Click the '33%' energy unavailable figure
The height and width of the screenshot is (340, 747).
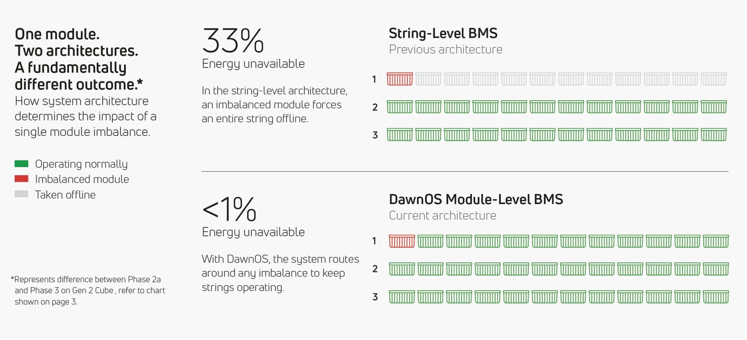coord(233,40)
